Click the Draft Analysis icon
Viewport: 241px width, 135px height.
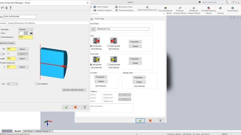pos(95,7)
